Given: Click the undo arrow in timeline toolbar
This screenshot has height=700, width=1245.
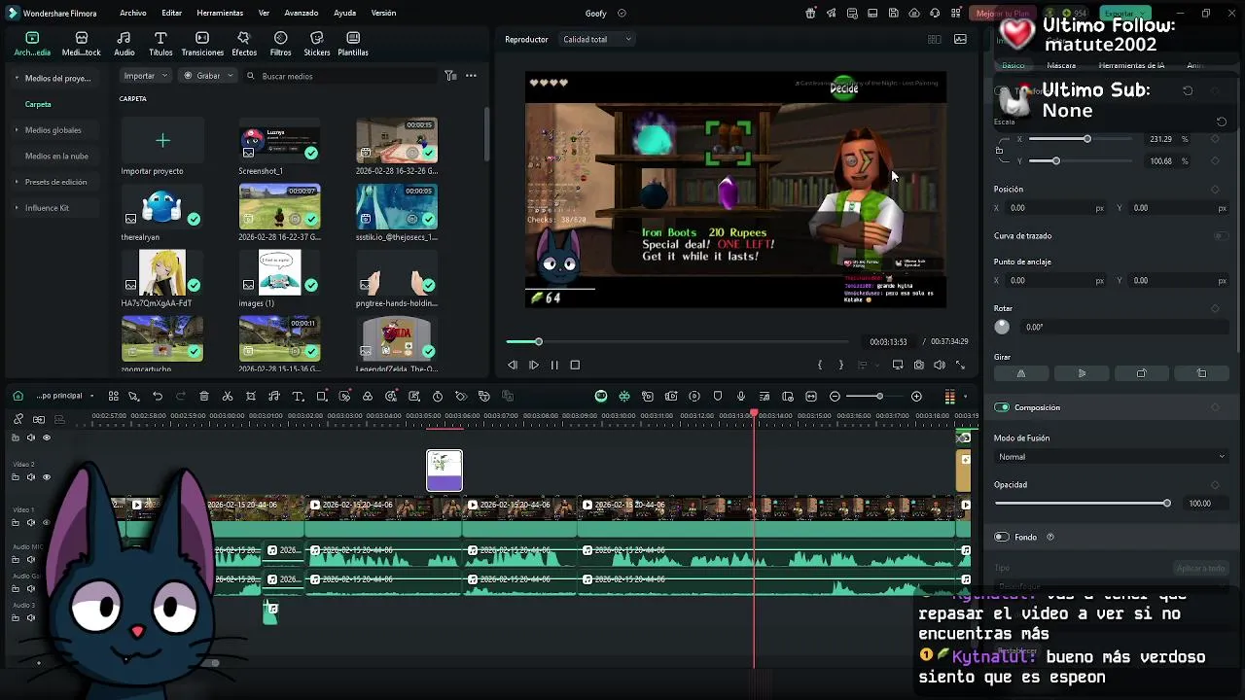Looking at the screenshot, I should [x=158, y=397].
